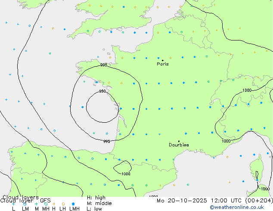The height and width of the screenshot is (211, 273).
Task: Click the 'LH' legend abbreviation
Action: (62, 209)
